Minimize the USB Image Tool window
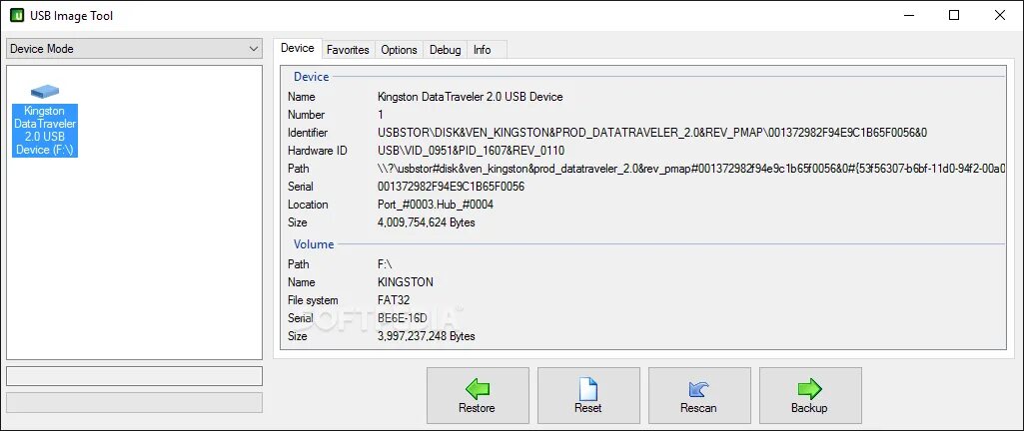Screen dimensions: 1024x431 click(909, 15)
